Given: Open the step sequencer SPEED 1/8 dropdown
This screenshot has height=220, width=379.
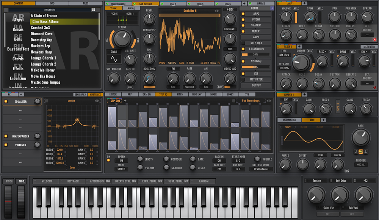Looking at the screenshot, I should click(x=121, y=161).
